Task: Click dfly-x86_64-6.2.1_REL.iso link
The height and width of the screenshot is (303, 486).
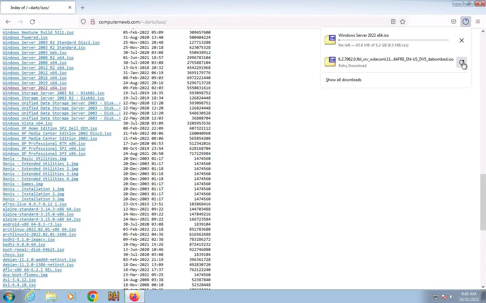Action: pyautogui.click(x=32, y=270)
